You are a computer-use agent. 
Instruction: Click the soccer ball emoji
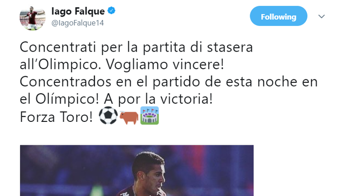click(108, 116)
